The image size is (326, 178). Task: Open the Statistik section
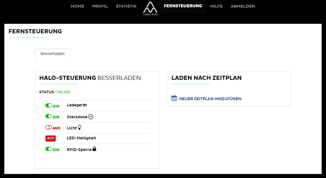point(126,6)
